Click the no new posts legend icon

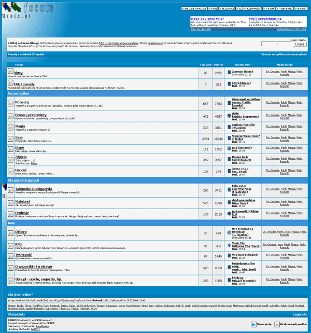click(277, 324)
